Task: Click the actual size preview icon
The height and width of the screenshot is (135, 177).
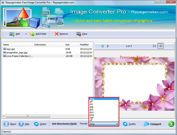Action: [x=154, y=46]
